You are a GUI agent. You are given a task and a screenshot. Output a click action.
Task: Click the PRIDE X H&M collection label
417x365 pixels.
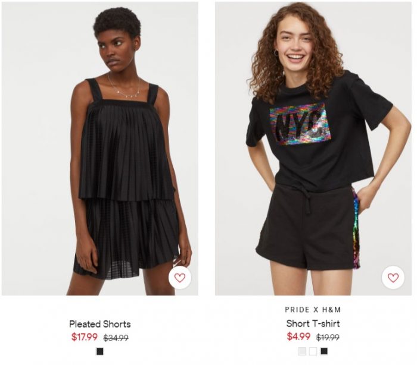click(x=313, y=310)
